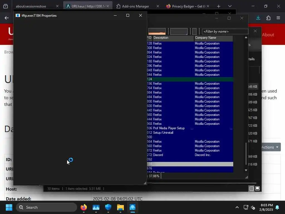Open the Windows Start menu
This screenshot has width=285, height=214.
pos(9,207)
